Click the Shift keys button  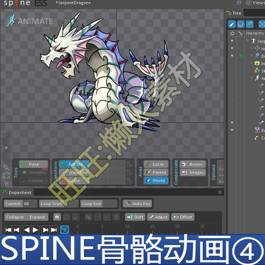(x=135, y=217)
